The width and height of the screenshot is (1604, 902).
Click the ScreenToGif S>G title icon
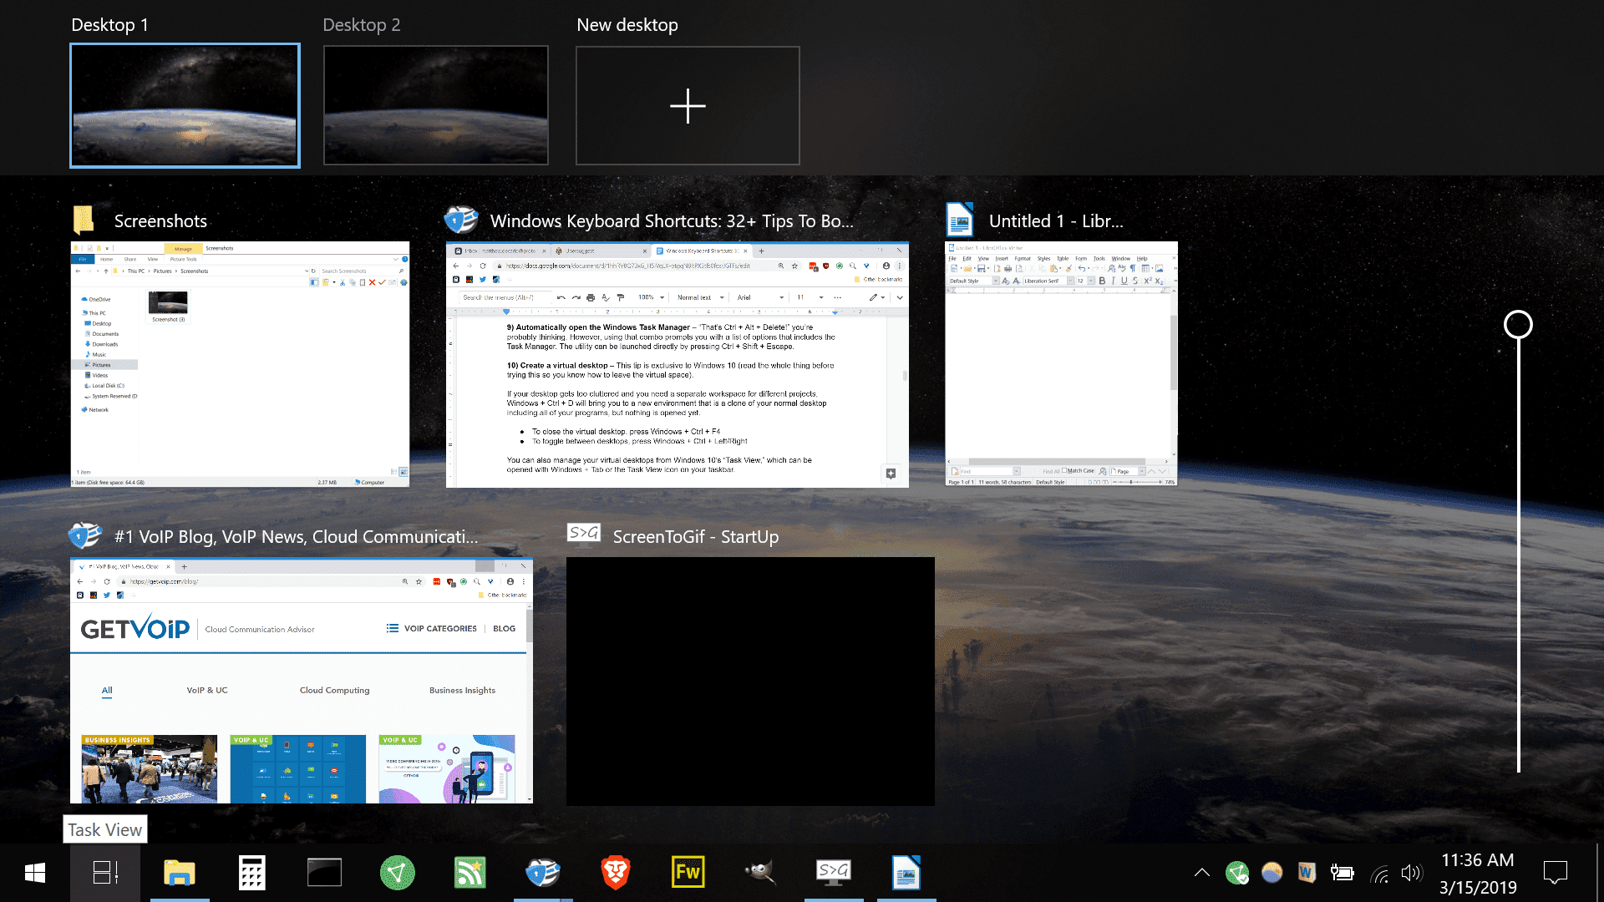tap(583, 535)
